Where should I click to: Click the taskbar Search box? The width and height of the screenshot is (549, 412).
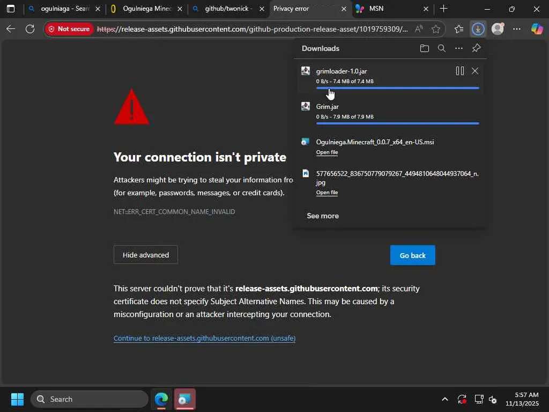pyautogui.click(x=90, y=399)
